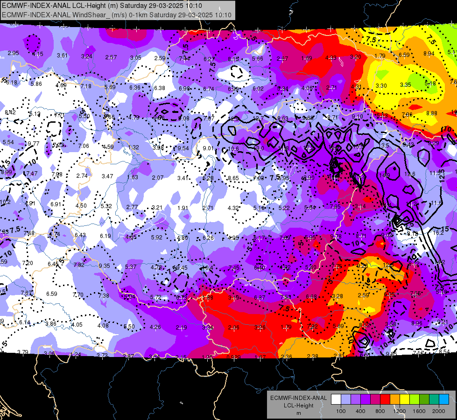Click the '2.38' value at bottom edge
457x420 pixels.
(x=313, y=356)
